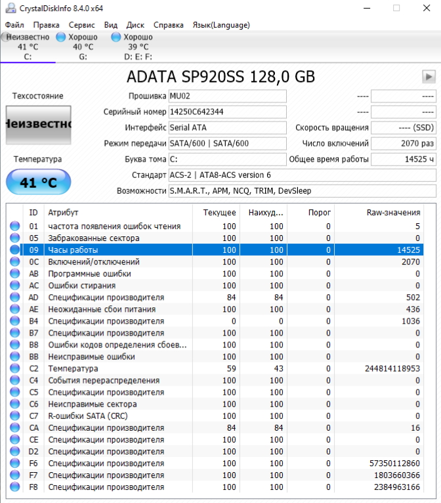The image size is (441, 503).
Task: Click status icon of row C4 События перераспределения
Action: [14, 380]
